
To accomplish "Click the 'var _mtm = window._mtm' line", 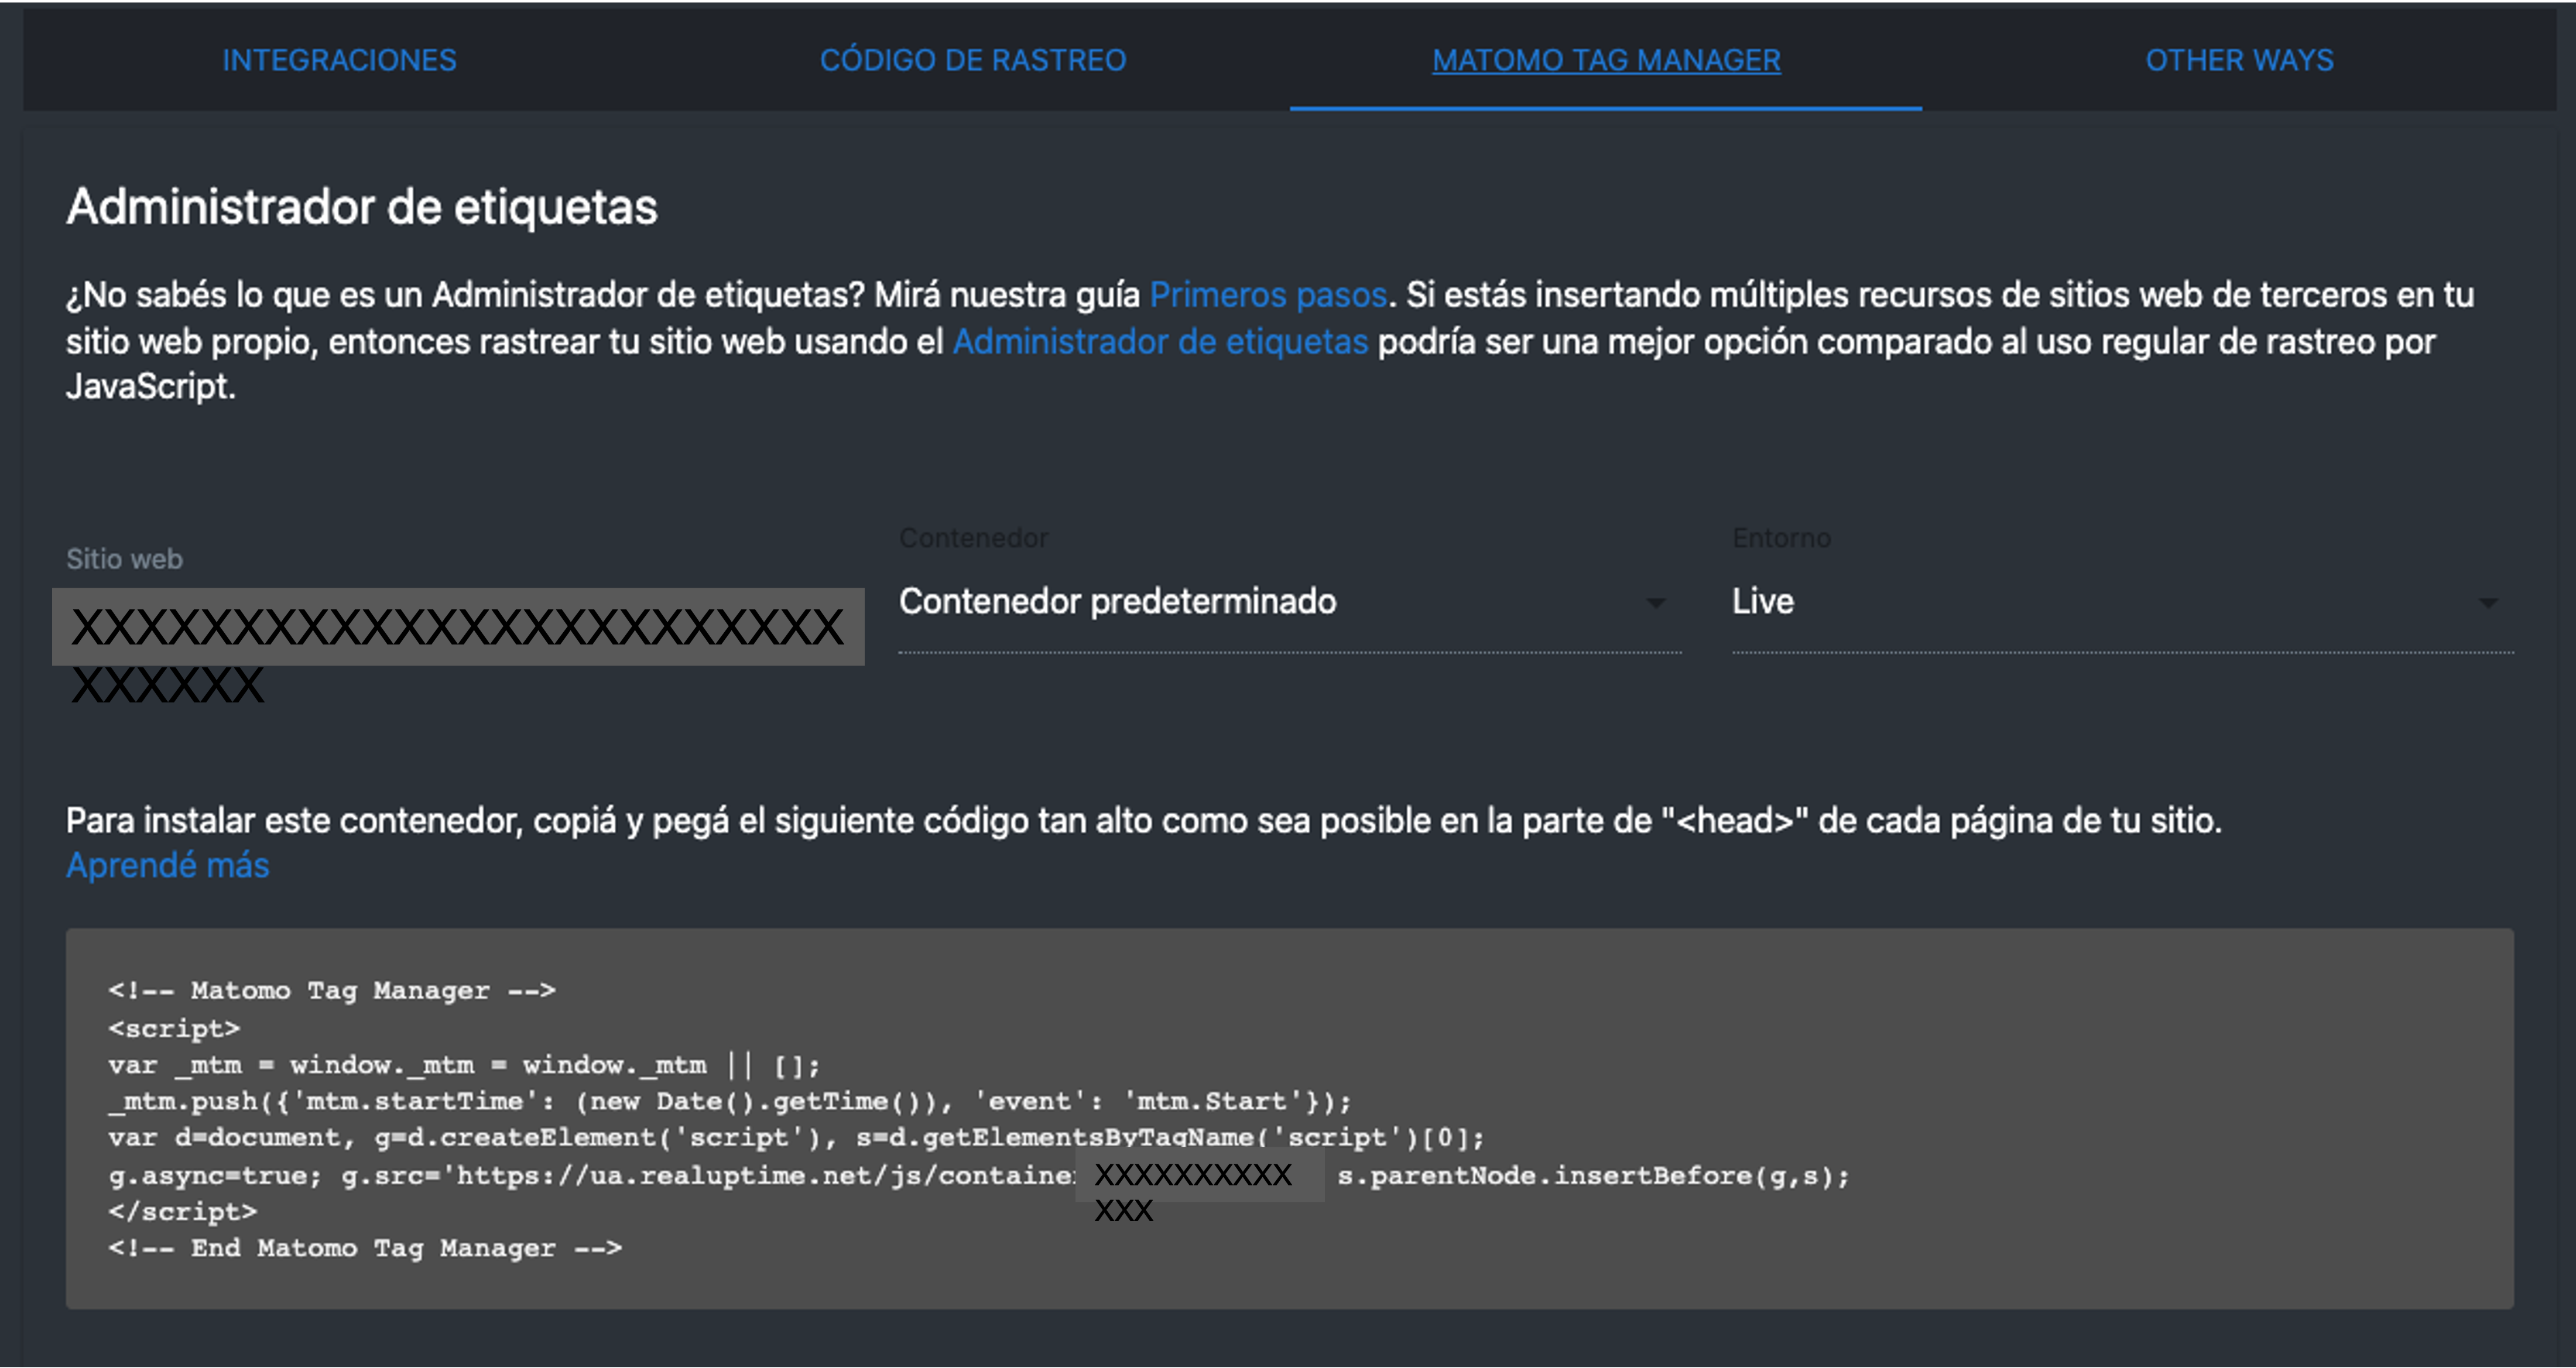I will 465,1066.
